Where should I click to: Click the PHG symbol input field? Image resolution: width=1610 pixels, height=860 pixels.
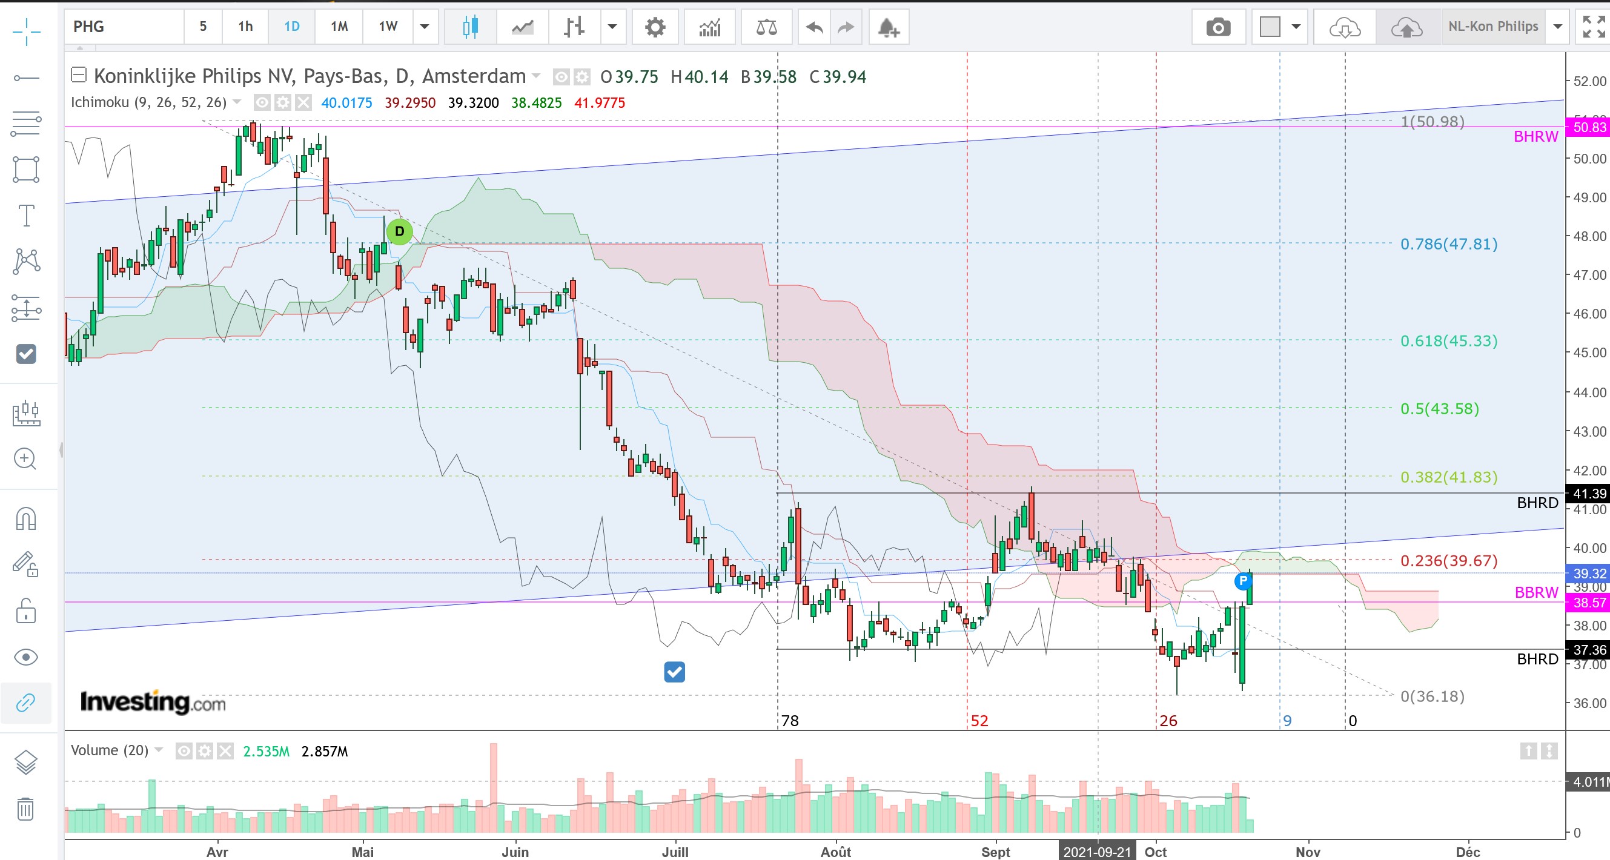tap(124, 26)
